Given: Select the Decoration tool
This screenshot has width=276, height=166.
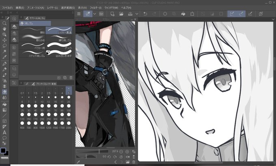Looking at the screenshot, I should click(x=4, y=86).
